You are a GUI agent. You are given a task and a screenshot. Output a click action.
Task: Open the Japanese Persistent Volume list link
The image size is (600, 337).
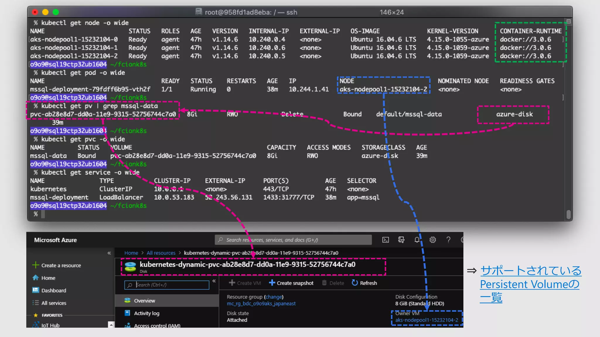tap(530, 284)
